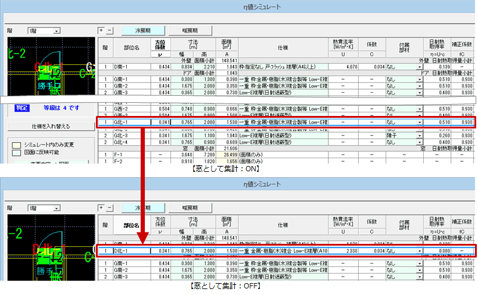
Task: Open 付属部材 dropdown for G西-2 row
Action: click(x=420, y=109)
